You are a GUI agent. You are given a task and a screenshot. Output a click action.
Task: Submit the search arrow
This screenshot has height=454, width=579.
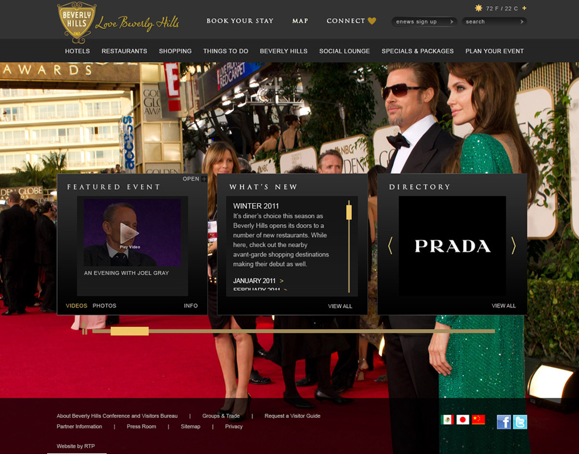pos(522,22)
